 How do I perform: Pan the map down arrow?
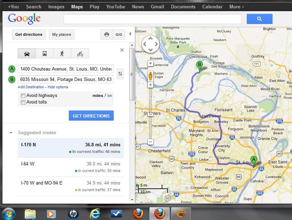click(151, 50)
